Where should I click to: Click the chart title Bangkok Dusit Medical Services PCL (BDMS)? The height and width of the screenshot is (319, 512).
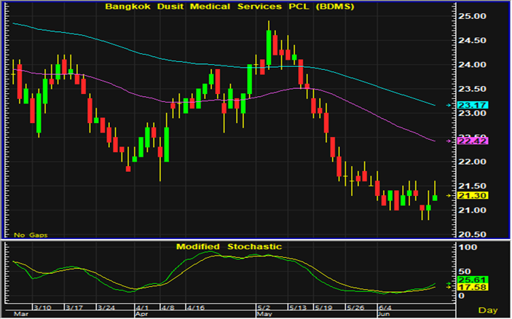[229, 7]
